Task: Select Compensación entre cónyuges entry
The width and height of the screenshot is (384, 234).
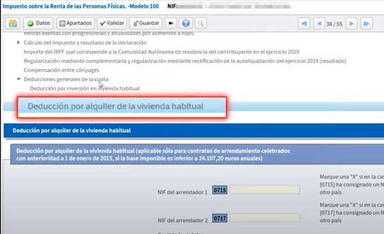Action: pyautogui.click(x=61, y=70)
